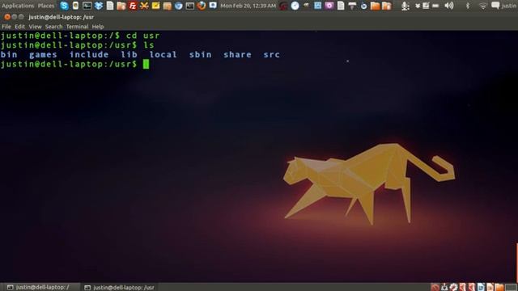Launch FileZilla from the top panel
The image size is (518, 291).
pyautogui.click(x=133, y=6)
